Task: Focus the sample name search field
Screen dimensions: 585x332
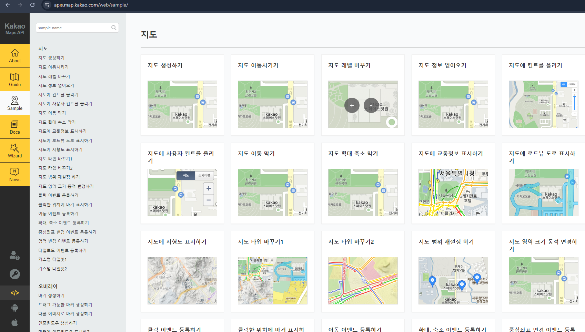Action: pos(77,28)
